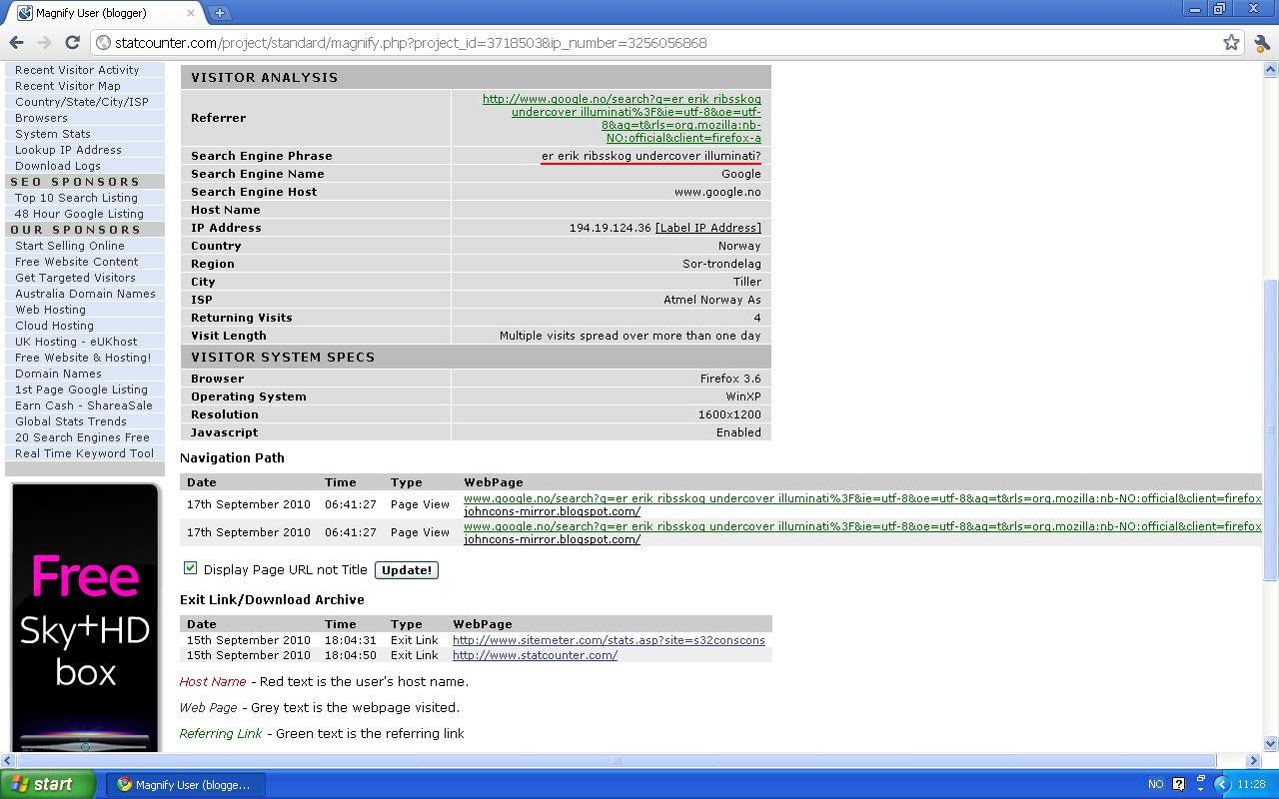Open Global Stats Trends link
This screenshot has width=1279, height=799.
click(x=71, y=421)
